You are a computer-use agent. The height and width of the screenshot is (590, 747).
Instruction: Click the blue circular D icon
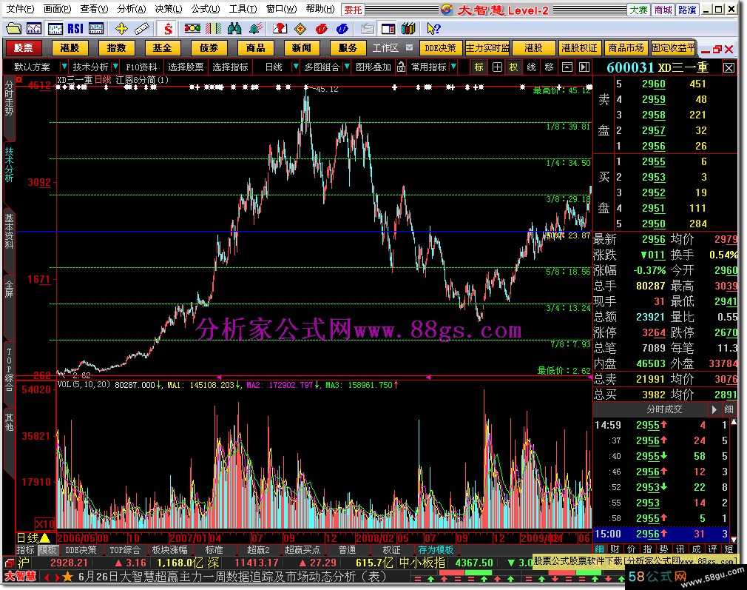[342, 29]
